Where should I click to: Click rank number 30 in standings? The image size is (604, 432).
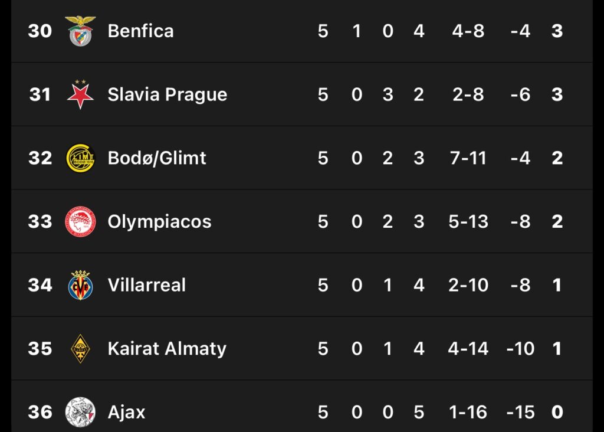[x=40, y=31]
